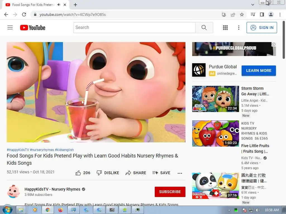Open Chrome profile avatar
Image resolution: width=286 pixels, height=214 pixels.
click(x=271, y=14)
